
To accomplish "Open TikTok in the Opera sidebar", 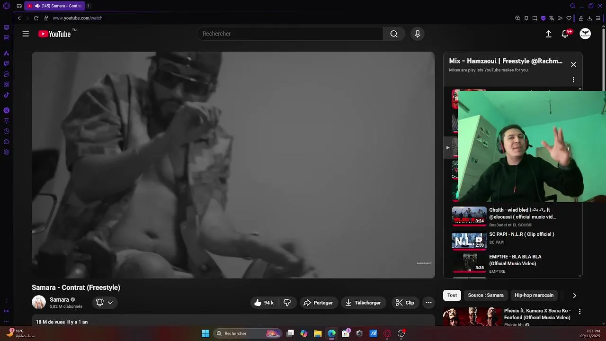I will pyautogui.click(x=6, y=95).
